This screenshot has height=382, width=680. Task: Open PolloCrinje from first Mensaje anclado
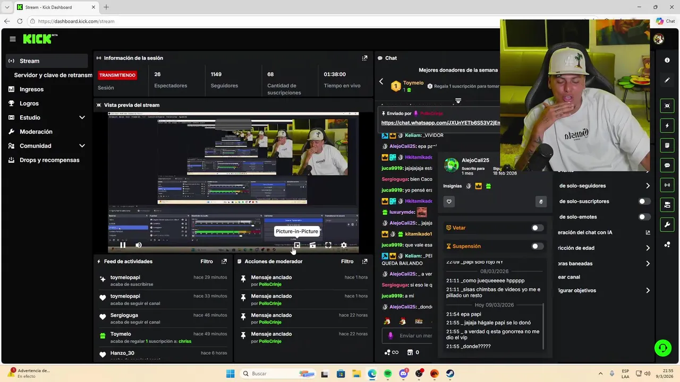coord(270,284)
